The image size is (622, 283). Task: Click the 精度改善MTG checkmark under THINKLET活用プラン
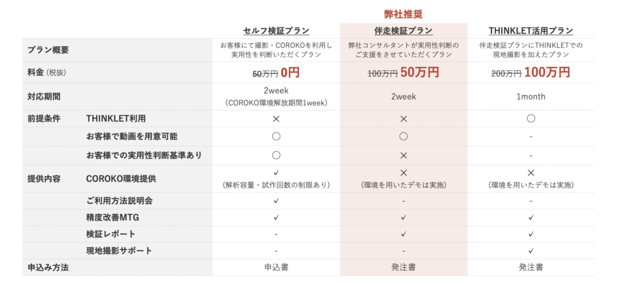[x=531, y=217]
